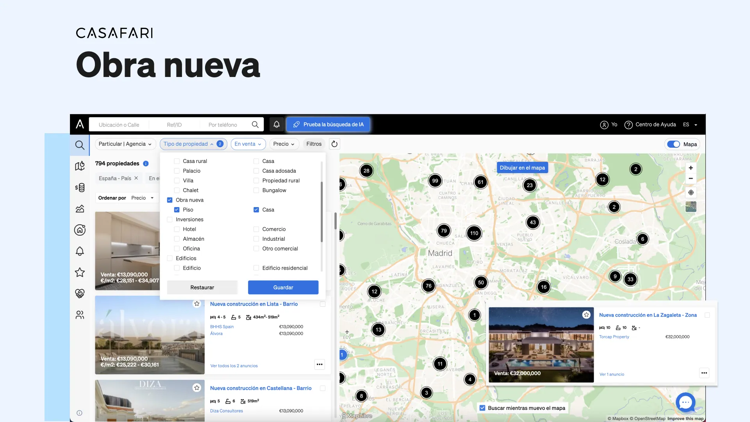The height and width of the screenshot is (422, 750).
Task: Uncheck the Piso checkbox
Action: tap(177, 209)
